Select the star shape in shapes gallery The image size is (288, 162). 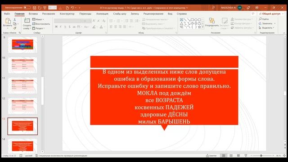pyautogui.click(x=199, y=27)
